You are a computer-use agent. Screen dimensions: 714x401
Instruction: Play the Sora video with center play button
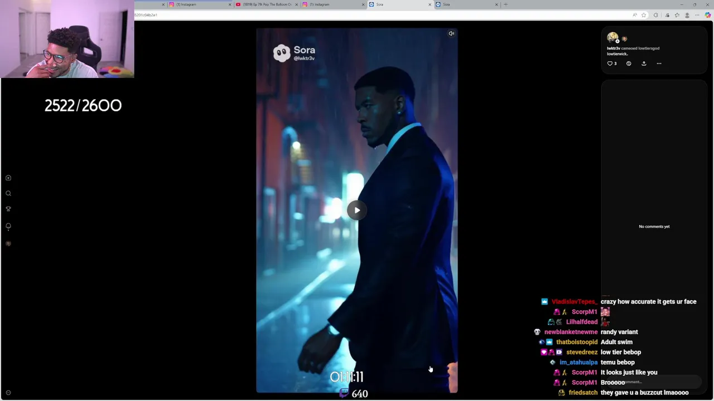pyautogui.click(x=357, y=210)
